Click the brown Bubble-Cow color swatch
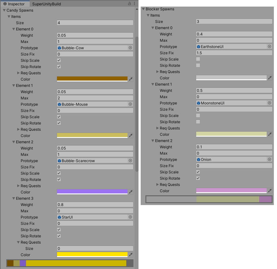This screenshot has width=277, height=269. click(x=92, y=79)
